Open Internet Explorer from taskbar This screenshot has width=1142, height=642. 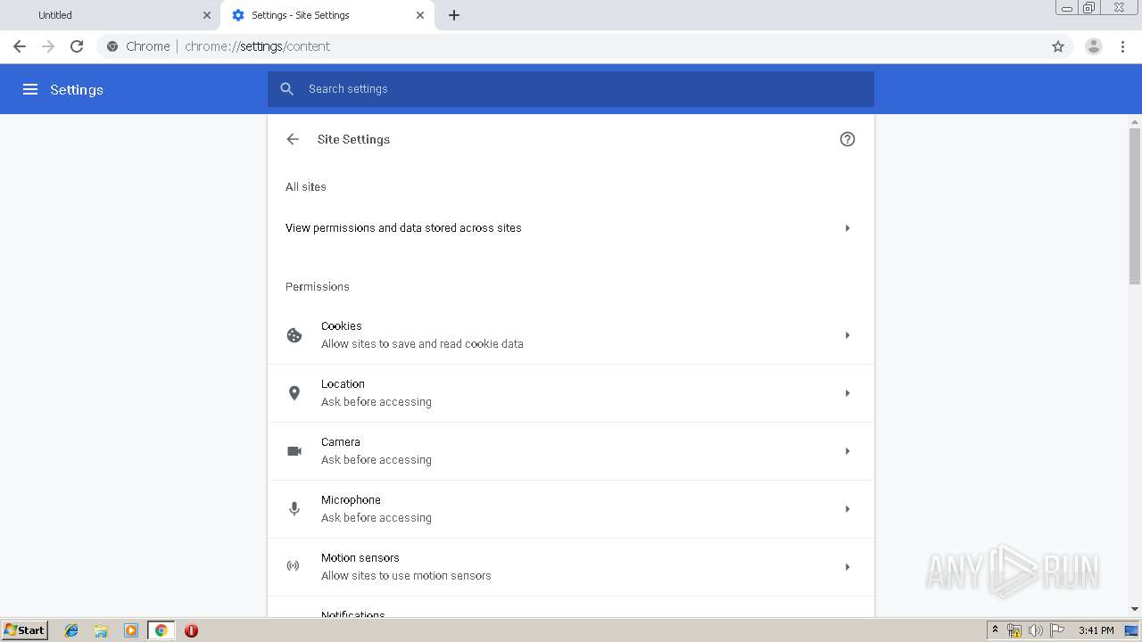click(x=71, y=630)
